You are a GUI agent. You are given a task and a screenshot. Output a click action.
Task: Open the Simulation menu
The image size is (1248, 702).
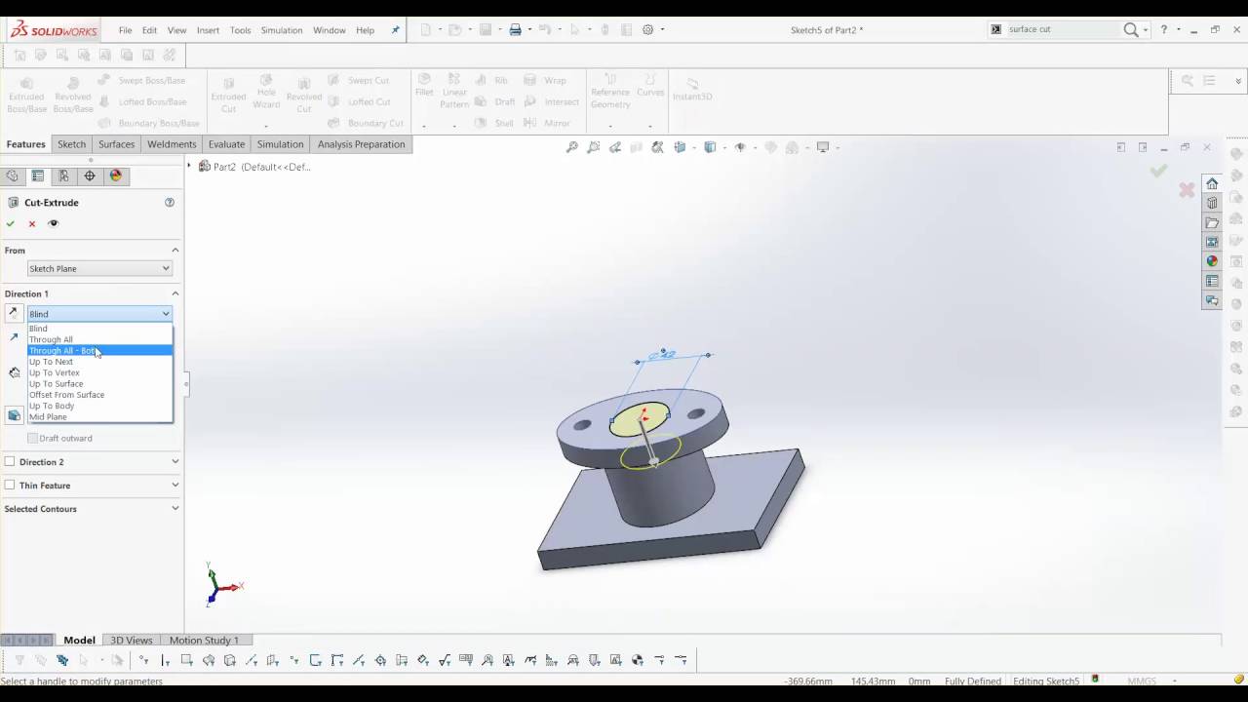pyautogui.click(x=282, y=30)
